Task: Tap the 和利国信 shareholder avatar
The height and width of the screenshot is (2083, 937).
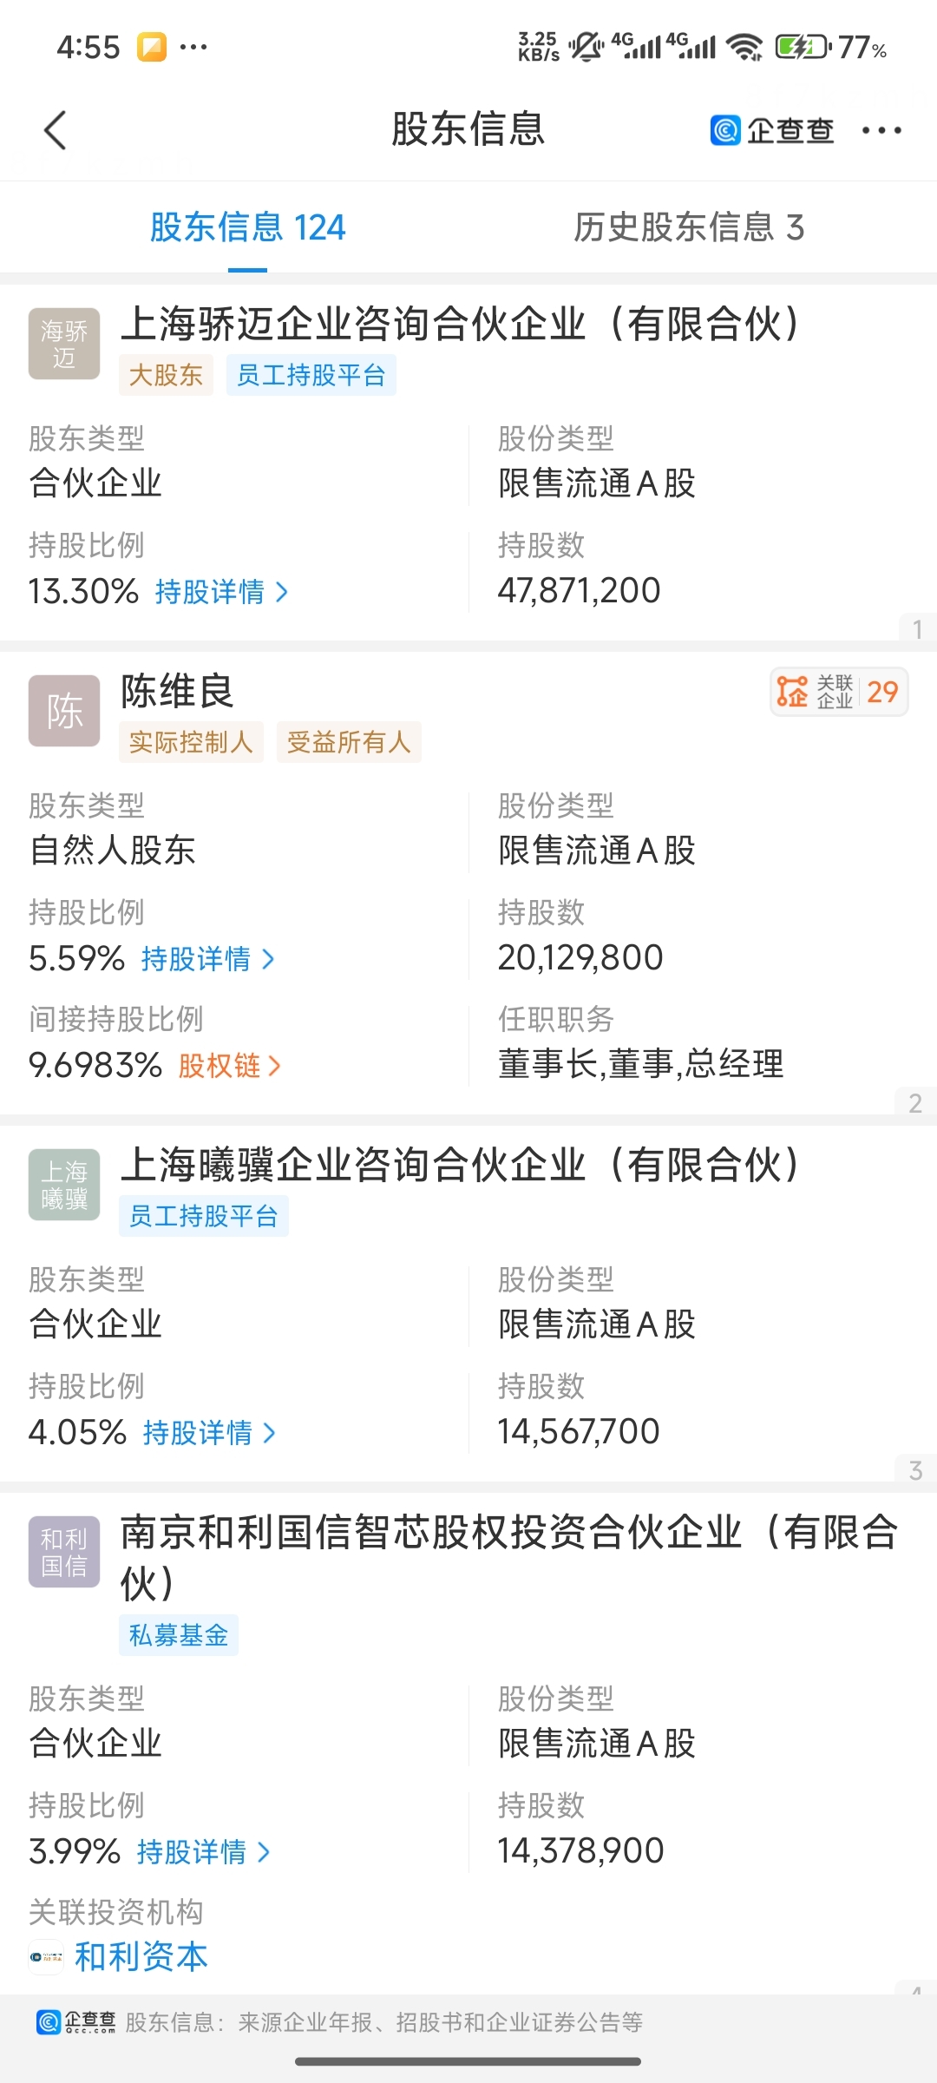Action: coord(64,1552)
